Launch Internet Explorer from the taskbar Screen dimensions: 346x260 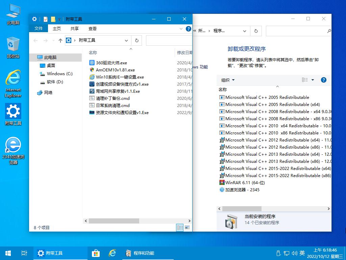coord(112,253)
